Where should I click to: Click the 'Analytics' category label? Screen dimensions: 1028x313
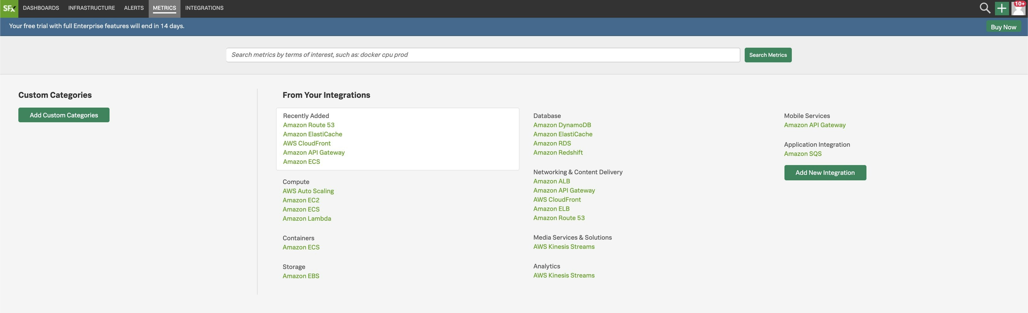pyautogui.click(x=547, y=266)
